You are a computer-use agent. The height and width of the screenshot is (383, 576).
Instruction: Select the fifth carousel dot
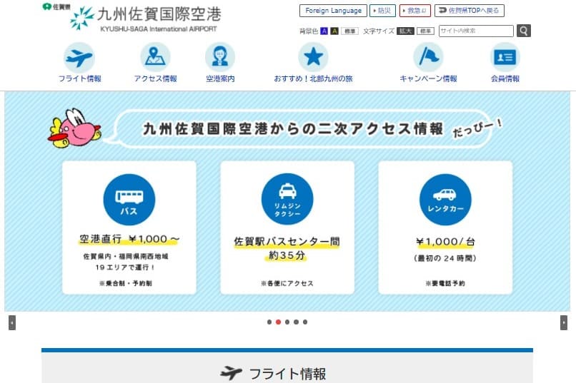[305, 322]
